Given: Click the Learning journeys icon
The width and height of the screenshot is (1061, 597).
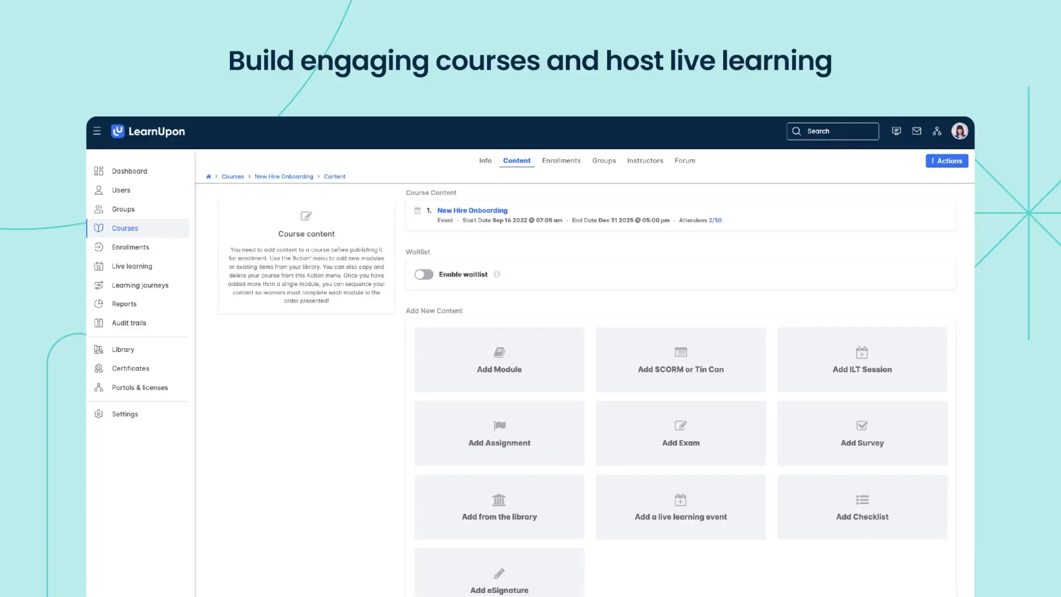Looking at the screenshot, I should 99,285.
